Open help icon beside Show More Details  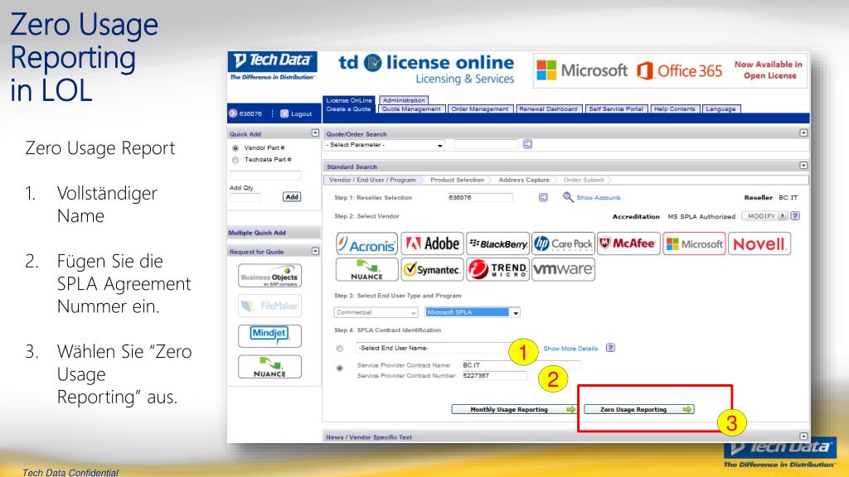pos(610,348)
